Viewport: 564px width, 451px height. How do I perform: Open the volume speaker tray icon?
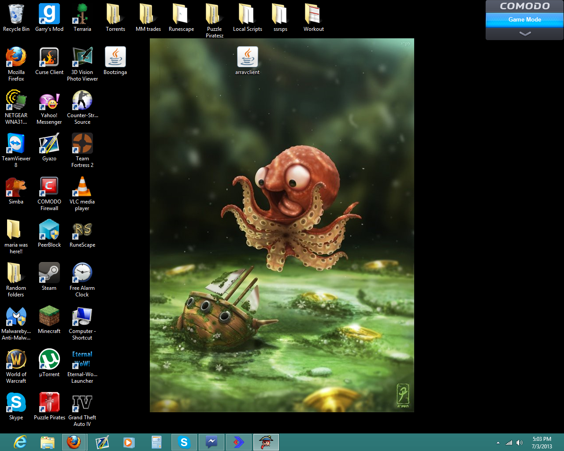519,443
